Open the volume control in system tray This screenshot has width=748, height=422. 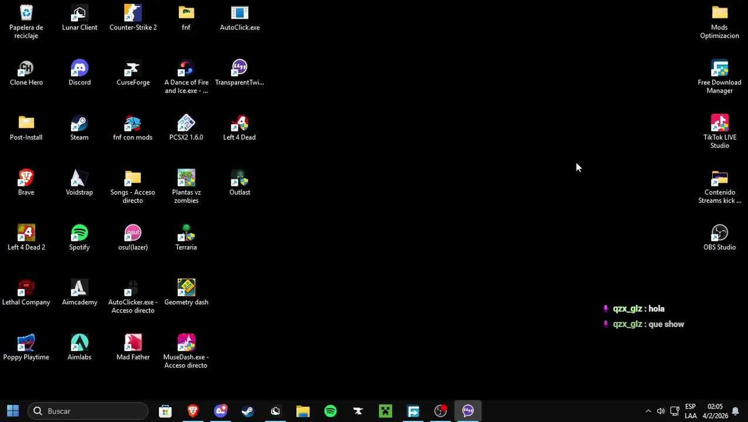[661, 411]
